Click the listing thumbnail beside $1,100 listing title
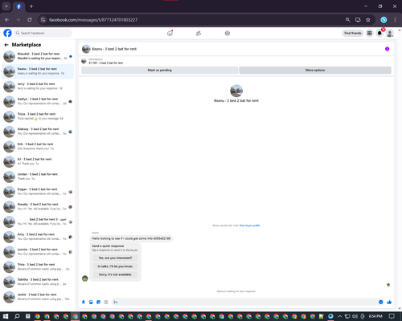The width and height of the screenshot is (402, 321). tap(84, 61)
